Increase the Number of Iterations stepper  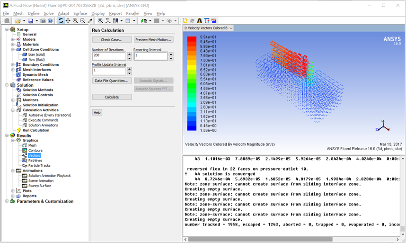[x=130, y=54]
